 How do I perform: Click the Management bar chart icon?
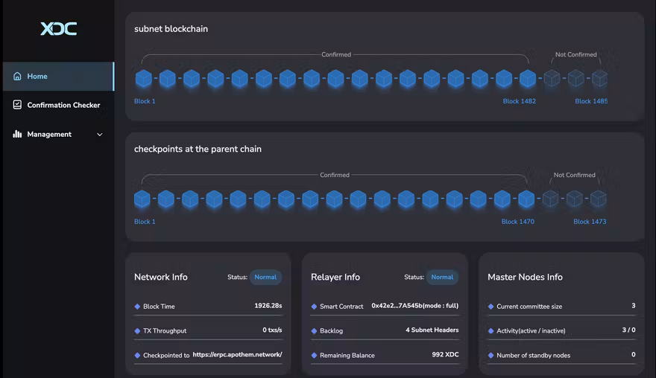click(x=17, y=134)
